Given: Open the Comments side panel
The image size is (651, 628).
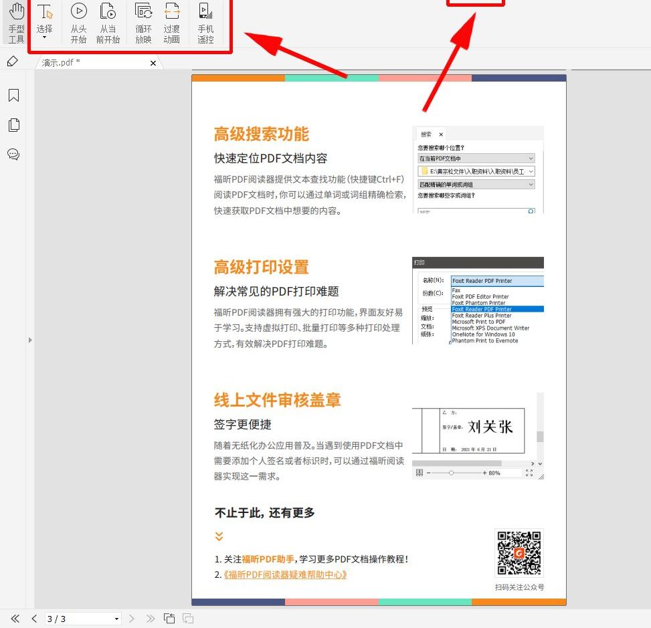Looking at the screenshot, I should 13,154.
